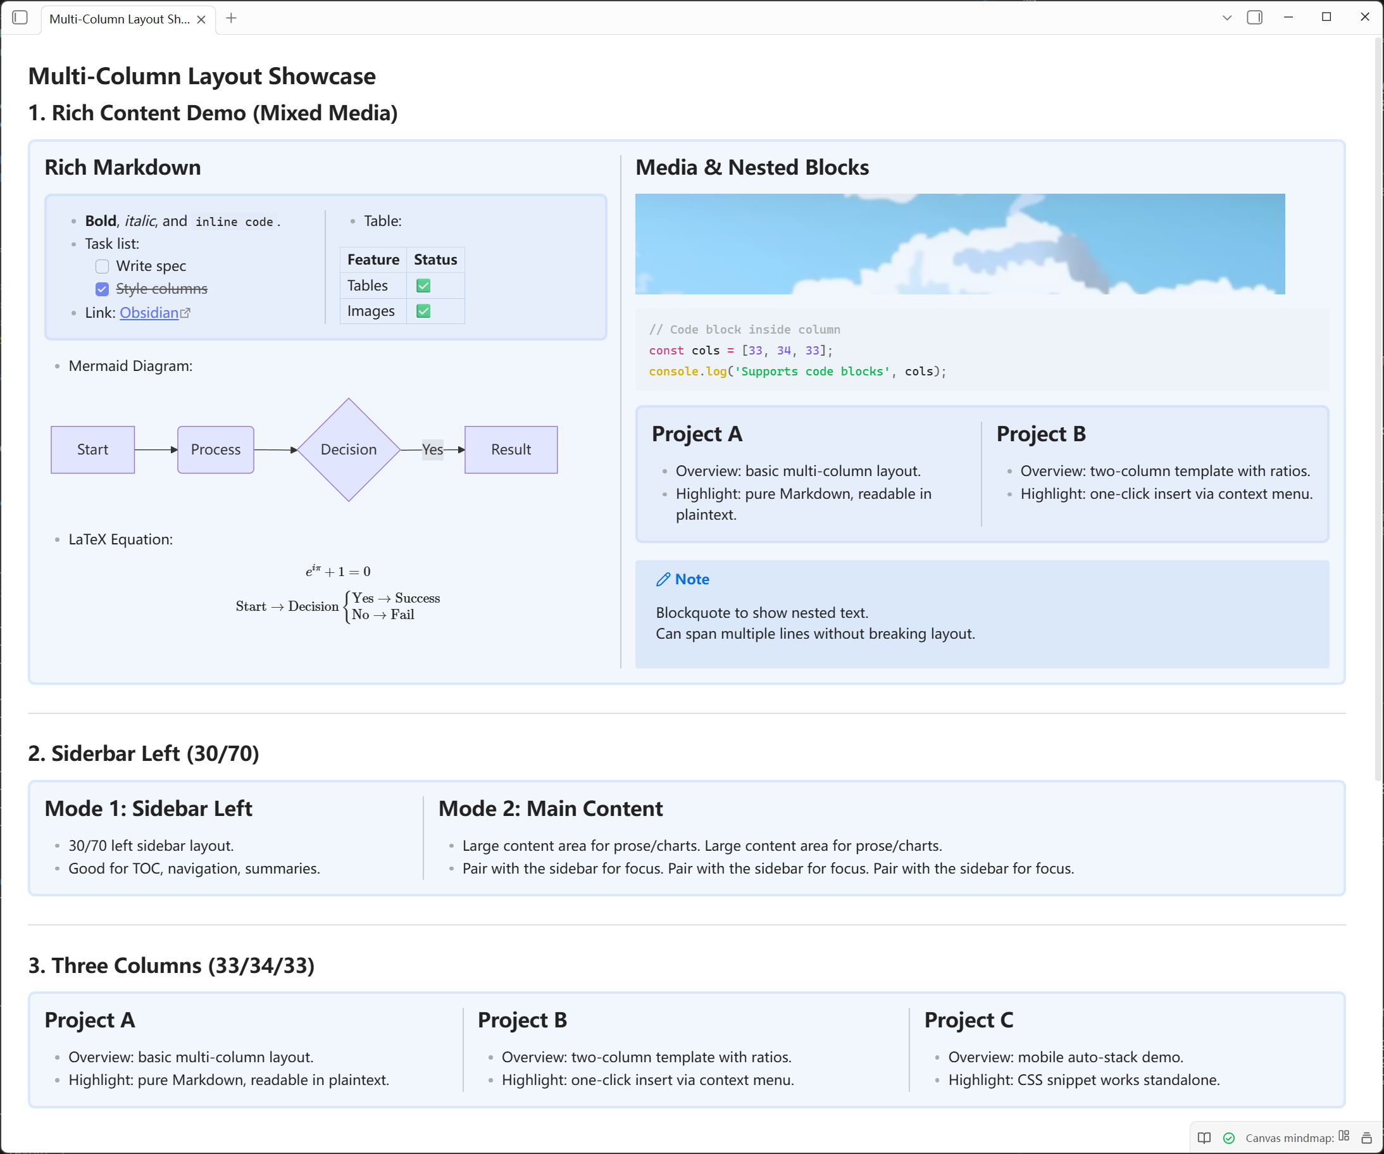This screenshot has height=1154, width=1384.
Task: Click the Decision diamond in the diagram
Action: click(349, 449)
